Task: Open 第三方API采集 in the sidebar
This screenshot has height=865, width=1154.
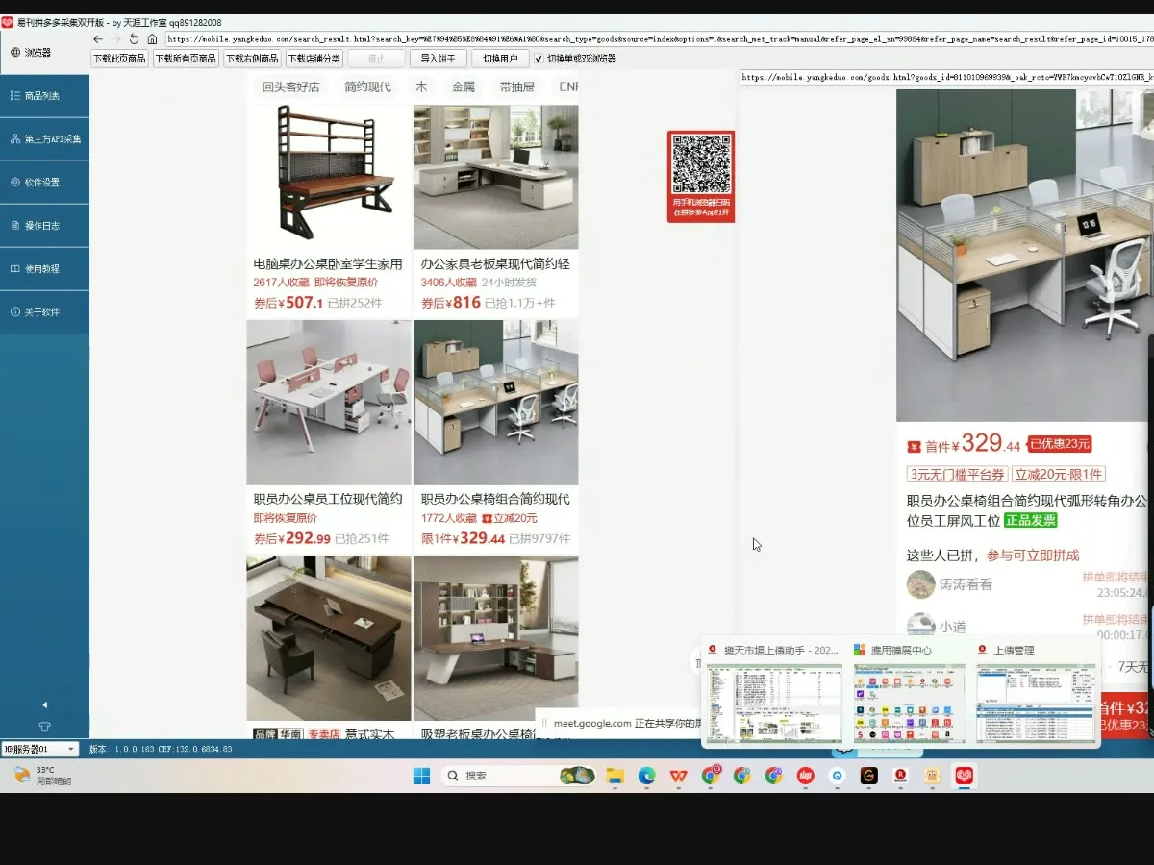Action: [x=44, y=139]
